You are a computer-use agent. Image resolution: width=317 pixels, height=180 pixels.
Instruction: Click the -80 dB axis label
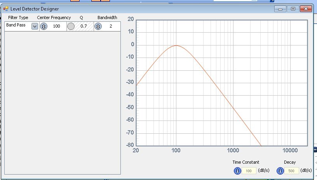point(130,145)
